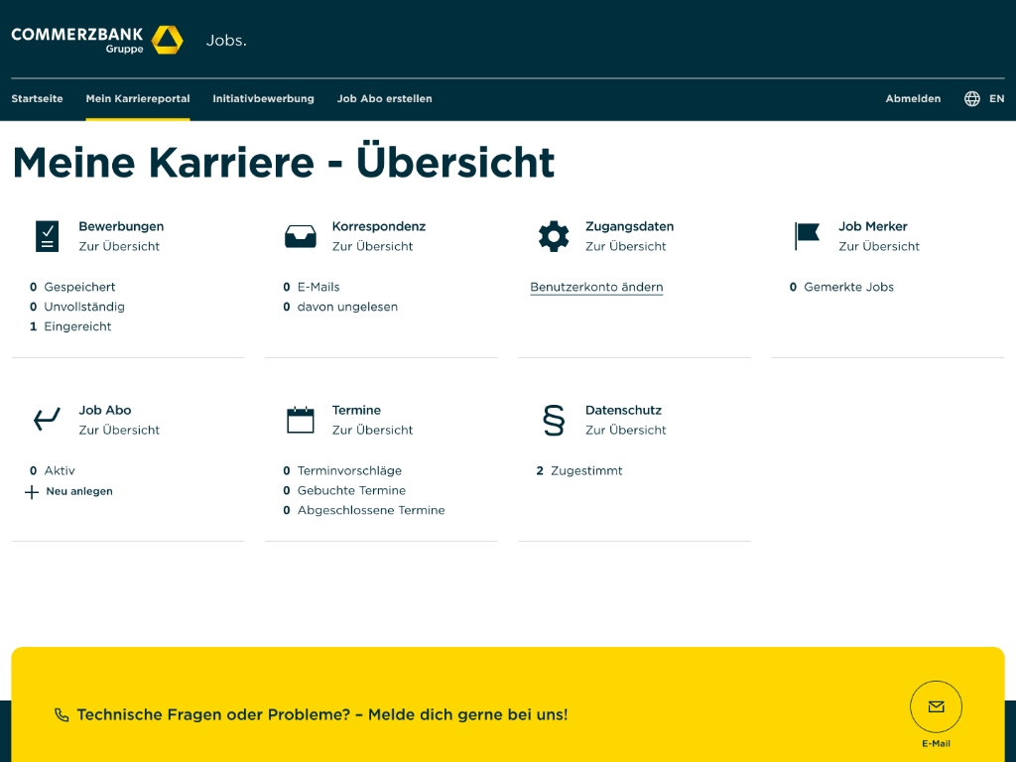This screenshot has height=762, width=1016.
Task: Open the Startseite menu item
Action: pos(37,98)
